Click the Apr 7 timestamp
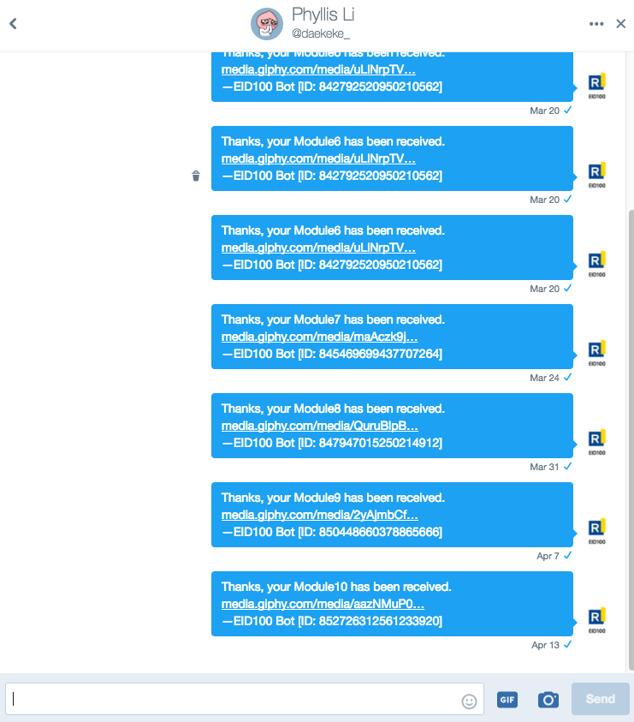 point(548,556)
